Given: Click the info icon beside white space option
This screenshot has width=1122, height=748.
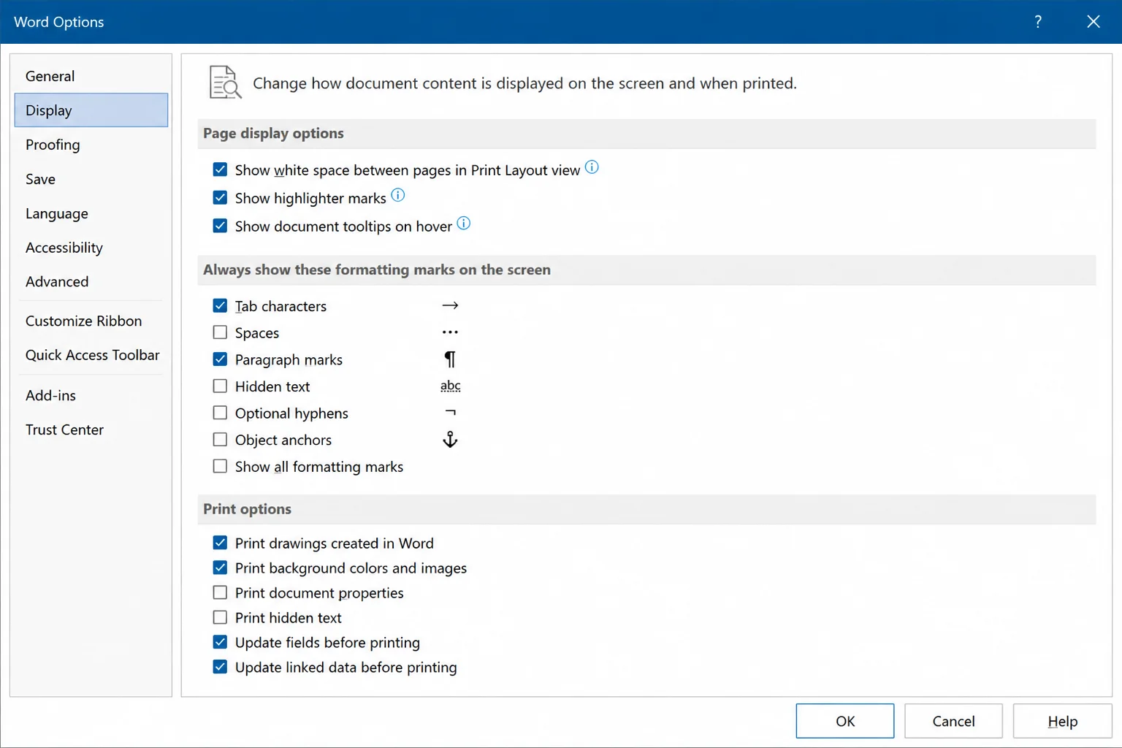Looking at the screenshot, I should [592, 167].
